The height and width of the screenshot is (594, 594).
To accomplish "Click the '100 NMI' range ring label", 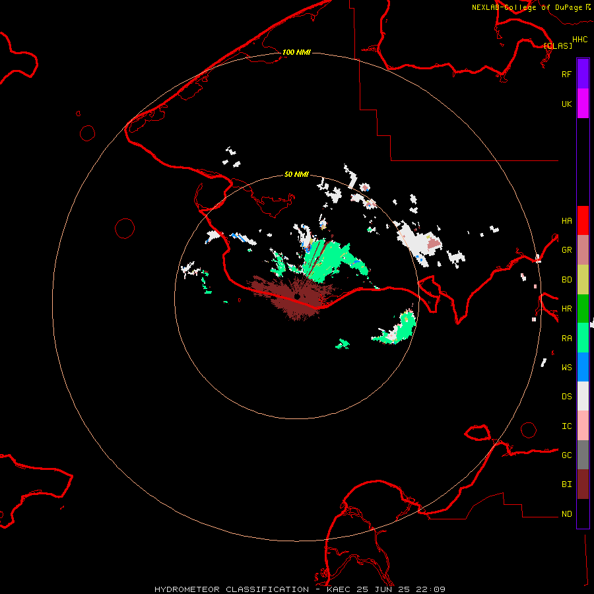I will (x=296, y=52).
